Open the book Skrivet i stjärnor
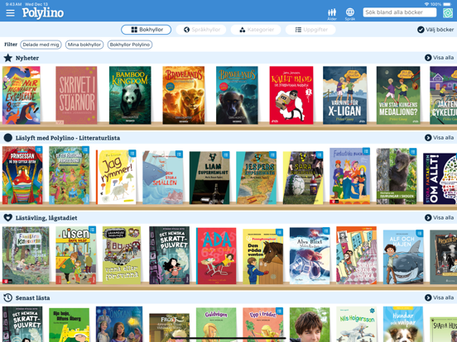The width and height of the screenshot is (457, 342). (x=76, y=95)
